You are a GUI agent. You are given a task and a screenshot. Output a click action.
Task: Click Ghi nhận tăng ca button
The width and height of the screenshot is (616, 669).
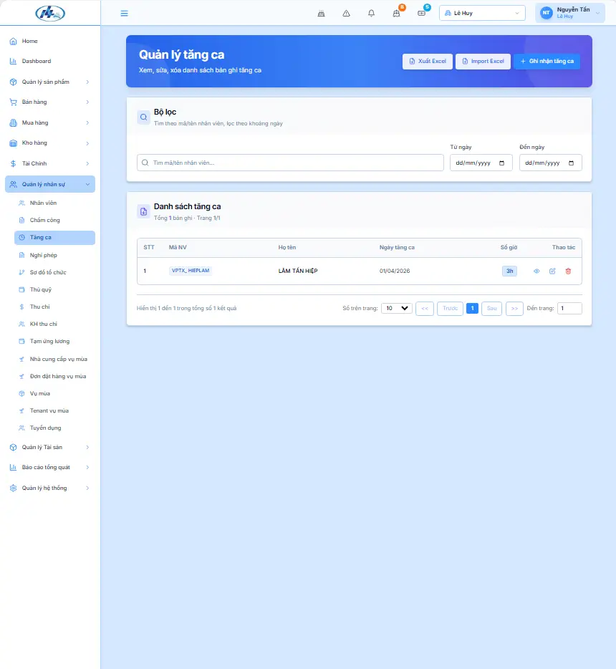547,62
